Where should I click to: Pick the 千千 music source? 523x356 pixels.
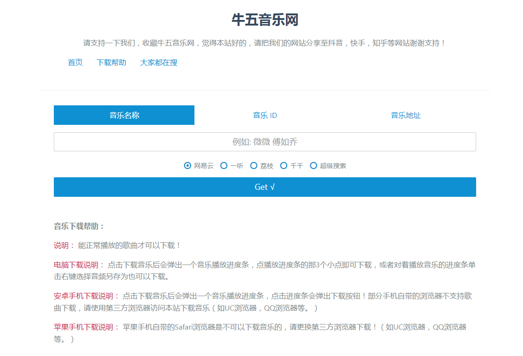[x=284, y=165]
